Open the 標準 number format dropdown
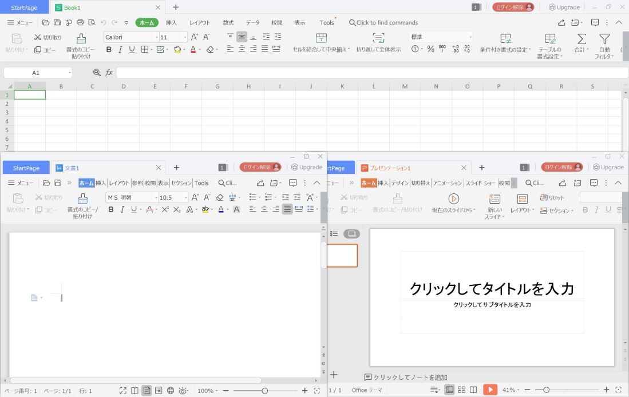This screenshot has width=629, height=397. point(470,37)
